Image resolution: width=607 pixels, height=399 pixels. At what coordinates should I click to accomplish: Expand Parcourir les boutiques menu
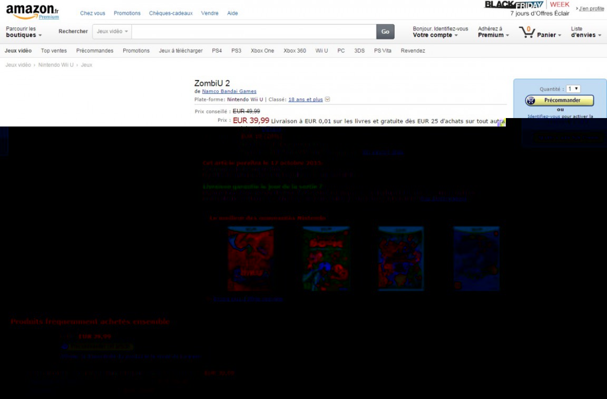[x=24, y=35]
